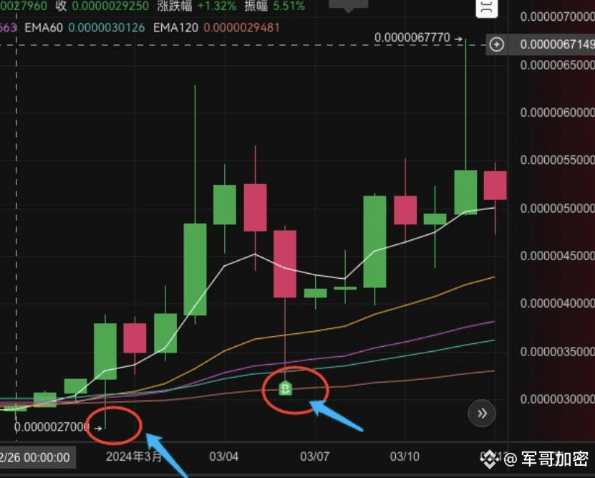Select the EMA120 indicator label

coord(175,28)
